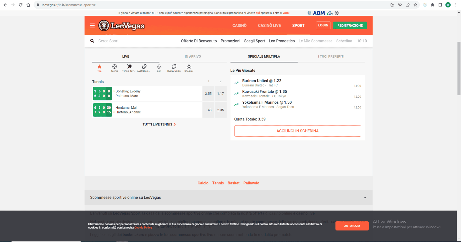Click the crossed-eye icon in address bar
This screenshot has height=242, width=461.
coord(400,5)
